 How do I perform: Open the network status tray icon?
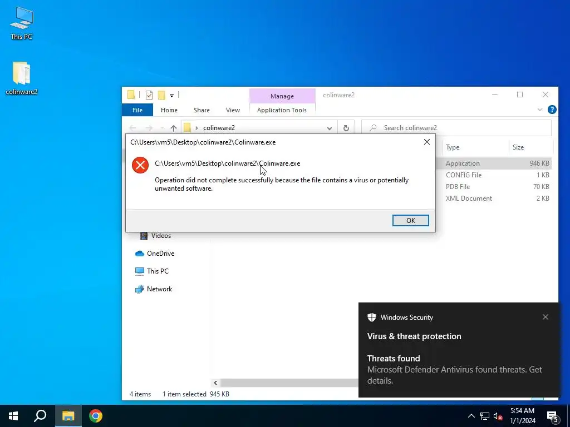pyautogui.click(x=485, y=416)
